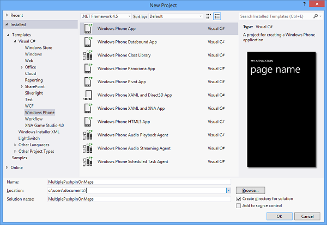Click the Audio Playback Agent icon
The width and height of the screenshot is (327, 225).
tap(88, 135)
